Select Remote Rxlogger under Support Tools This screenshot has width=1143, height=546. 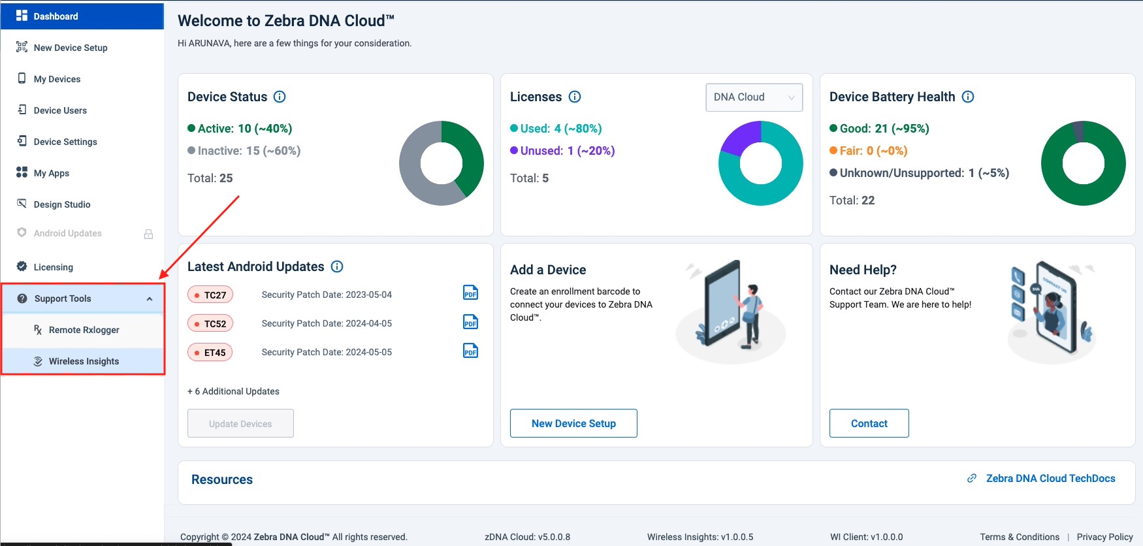[84, 330]
